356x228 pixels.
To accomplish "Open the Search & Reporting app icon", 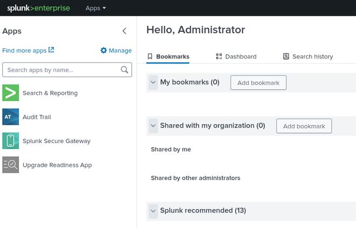I will (11, 93).
